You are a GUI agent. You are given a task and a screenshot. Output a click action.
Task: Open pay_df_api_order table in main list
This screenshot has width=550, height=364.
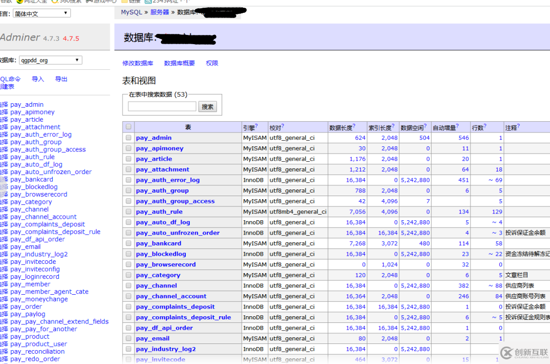pyautogui.click(x=165, y=328)
